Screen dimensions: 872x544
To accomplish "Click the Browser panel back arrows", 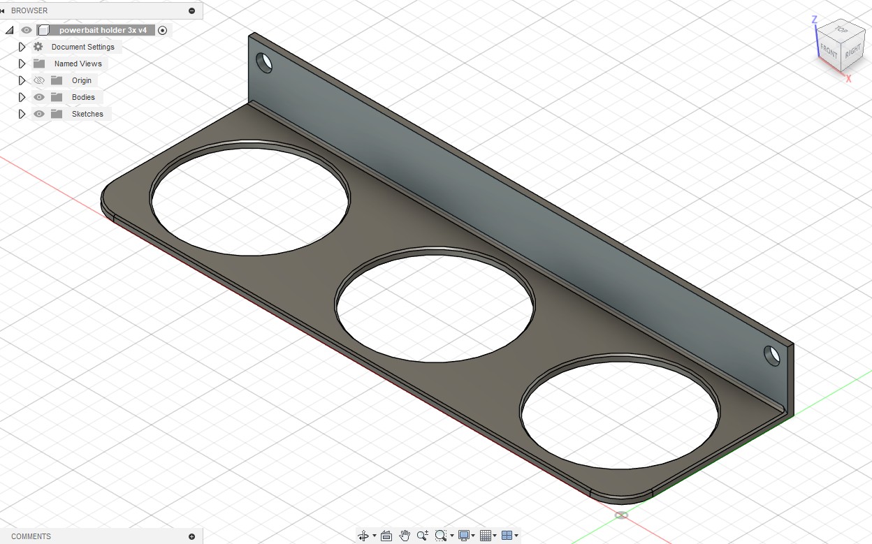I will 3,10.
